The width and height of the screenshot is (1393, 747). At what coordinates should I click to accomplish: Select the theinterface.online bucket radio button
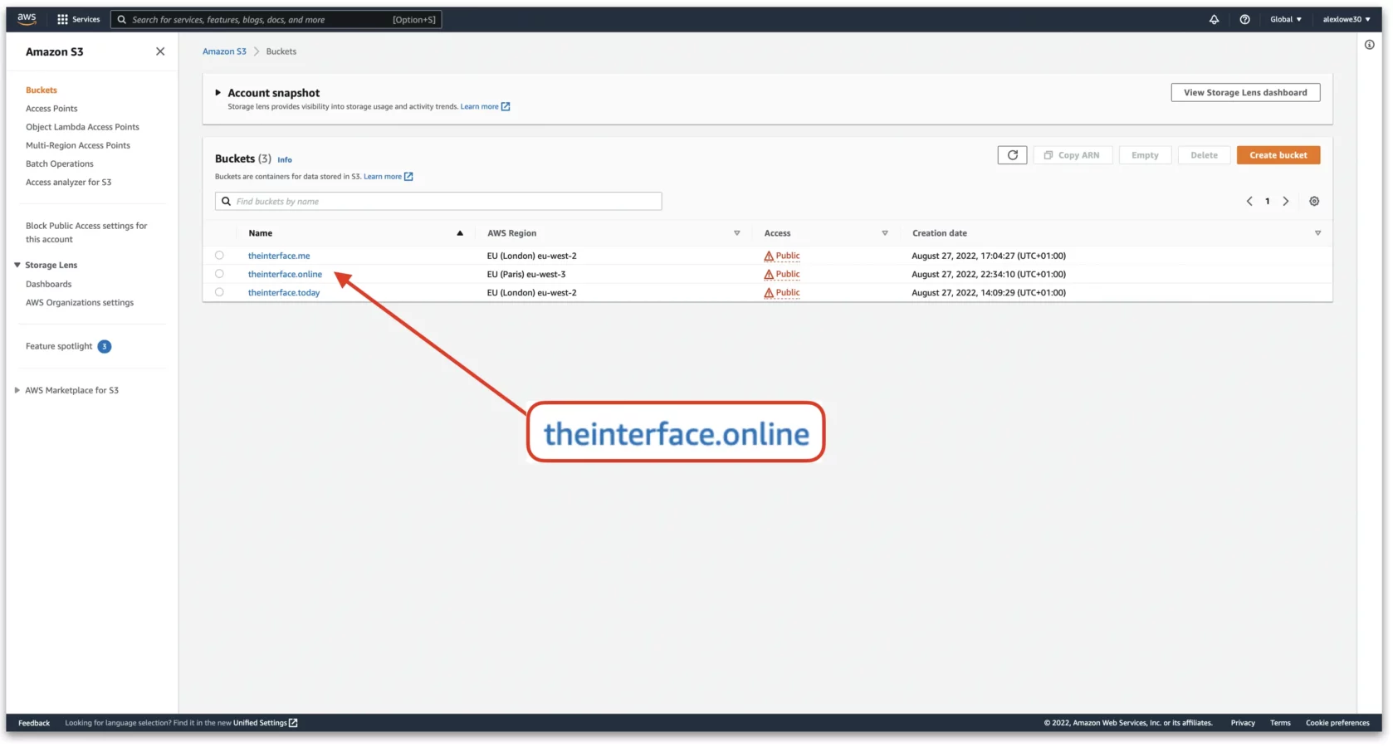[x=219, y=274]
